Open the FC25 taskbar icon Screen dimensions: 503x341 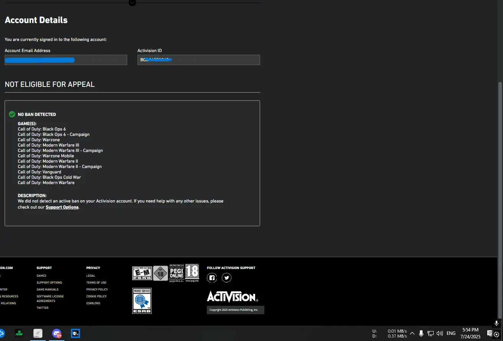[x=19, y=333]
